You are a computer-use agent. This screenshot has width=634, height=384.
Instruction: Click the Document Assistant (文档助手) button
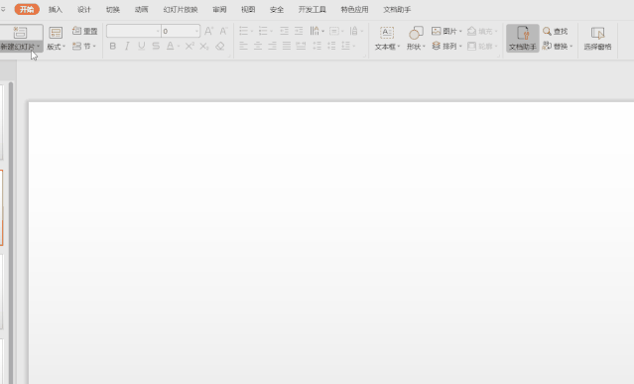click(523, 39)
